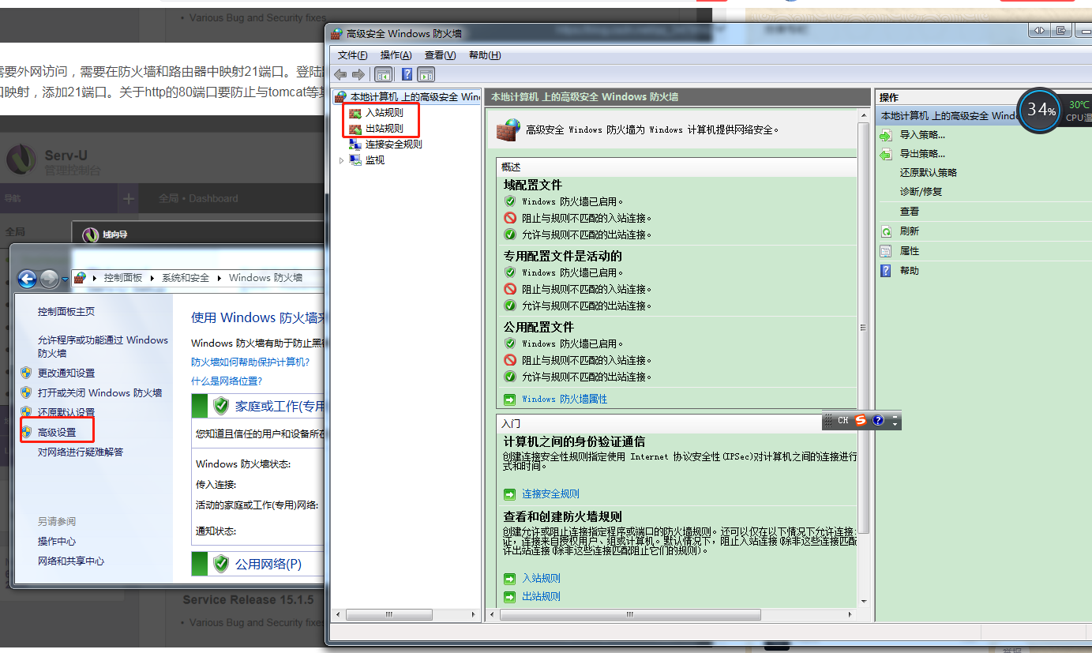This screenshot has height=653, width=1092.
Task: Open 对网络进行疑难解答 link
Action: (81, 452)
